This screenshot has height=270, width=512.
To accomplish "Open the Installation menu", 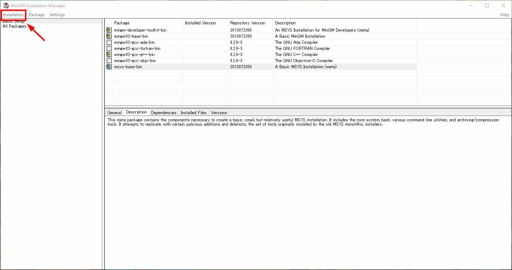I will pos(13,15).
